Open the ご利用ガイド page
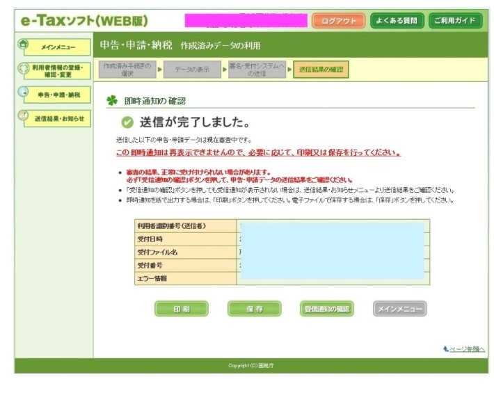Viewport: 494px width, 393px height. pyautogui.click(x=454, y=20)
